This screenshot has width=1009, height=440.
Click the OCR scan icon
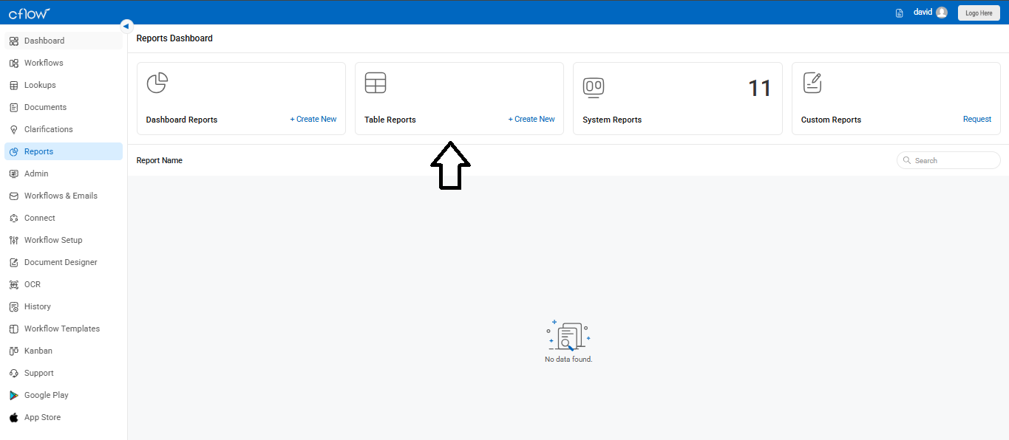point(14,284)
